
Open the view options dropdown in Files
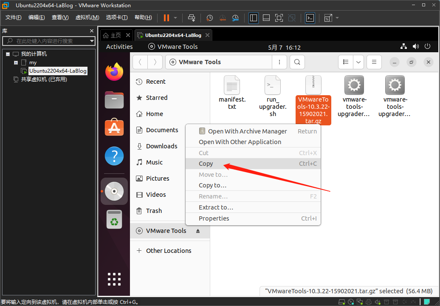pos(358,62)
